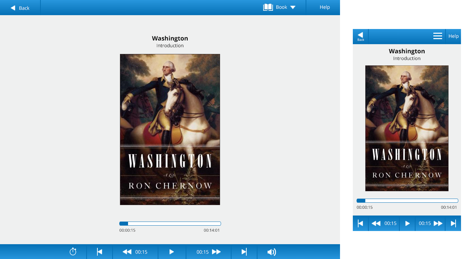This screenshot has width=462, height=259.
Task: Skip to previous chapter in wide player
Action: [99, 252]
